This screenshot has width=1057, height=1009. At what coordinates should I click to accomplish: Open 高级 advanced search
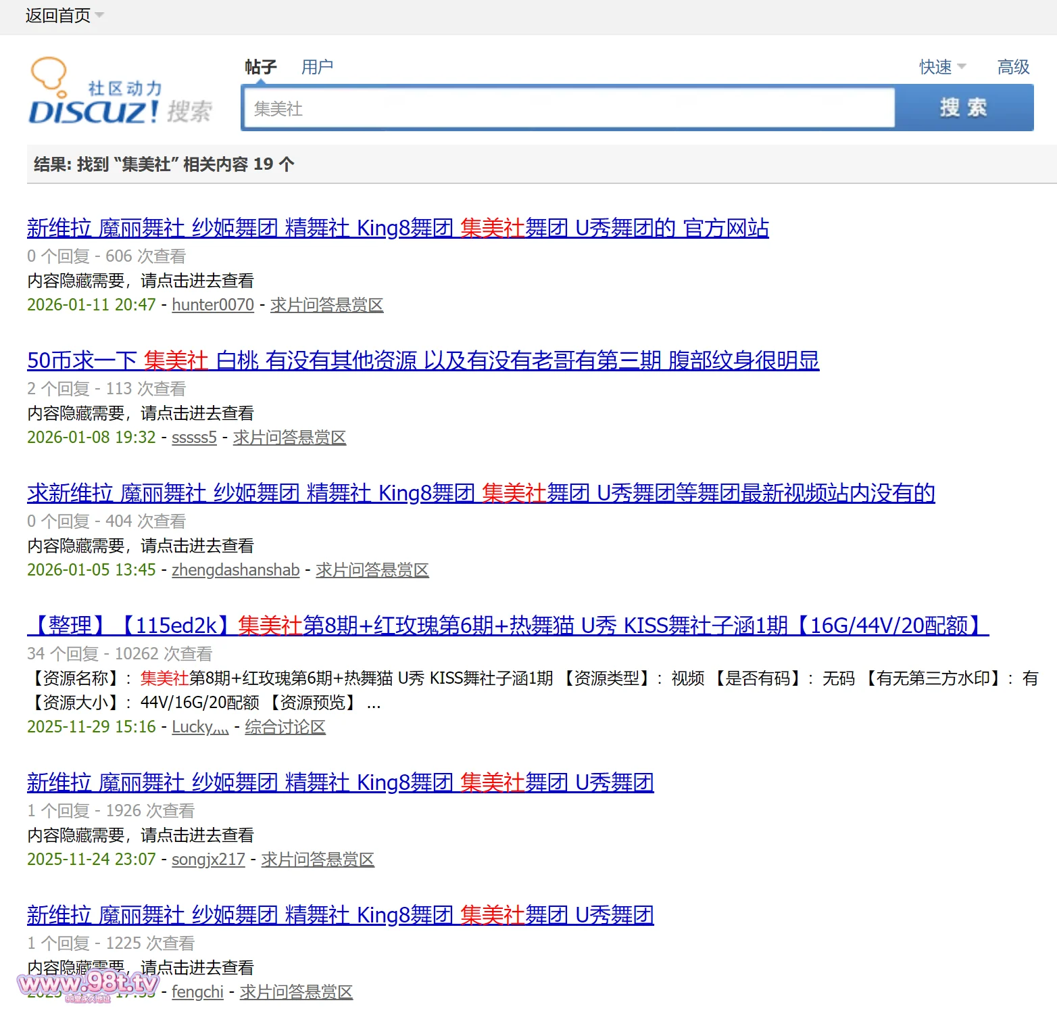(1012, 67)
